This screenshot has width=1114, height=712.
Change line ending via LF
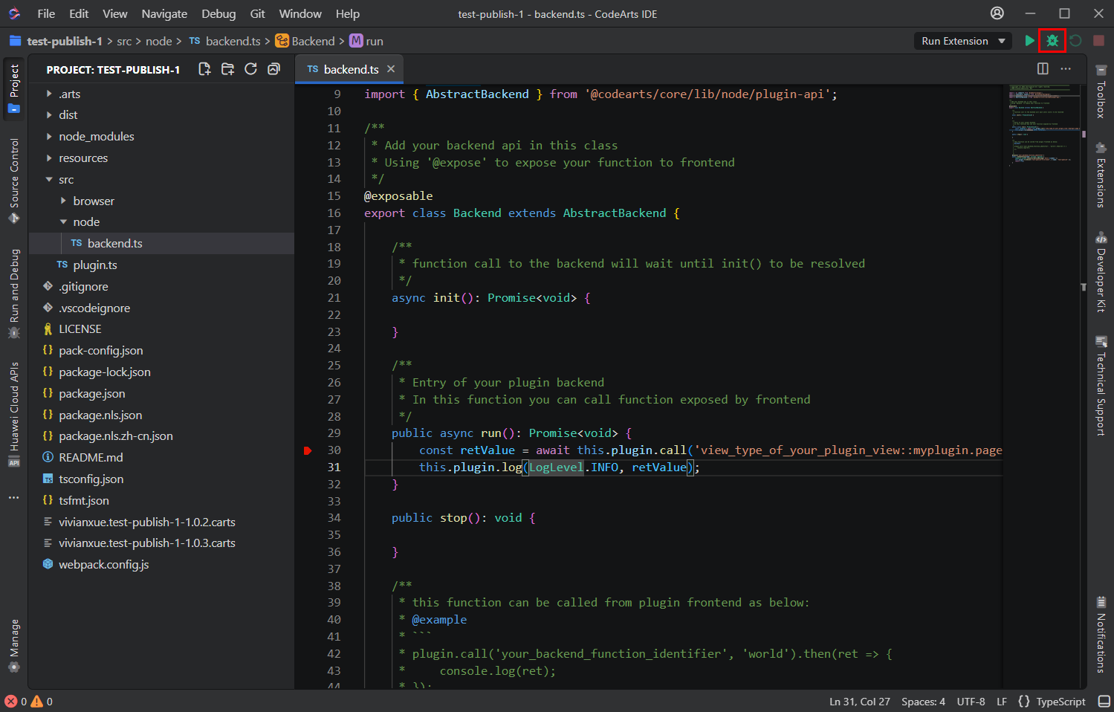[1002, 702]
